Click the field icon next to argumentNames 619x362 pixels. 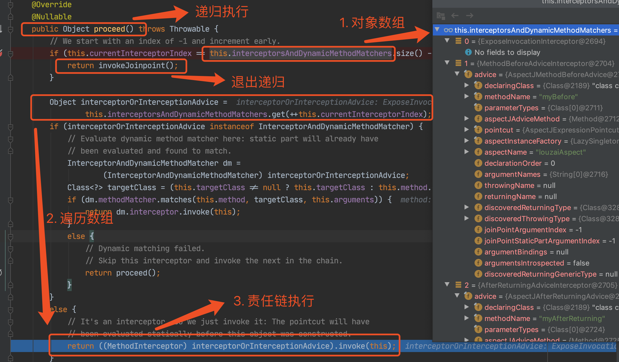point(478,174)
